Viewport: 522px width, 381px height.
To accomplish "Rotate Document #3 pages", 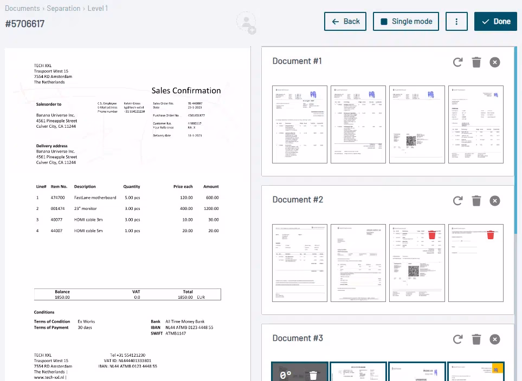I will 458,339.
